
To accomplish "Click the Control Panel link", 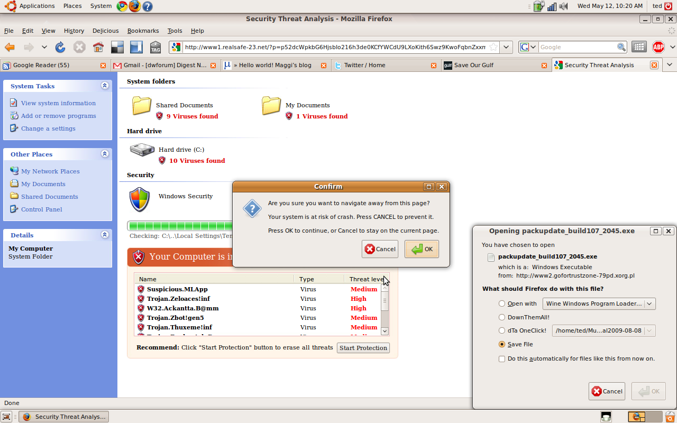I will (x=42, y=209).
